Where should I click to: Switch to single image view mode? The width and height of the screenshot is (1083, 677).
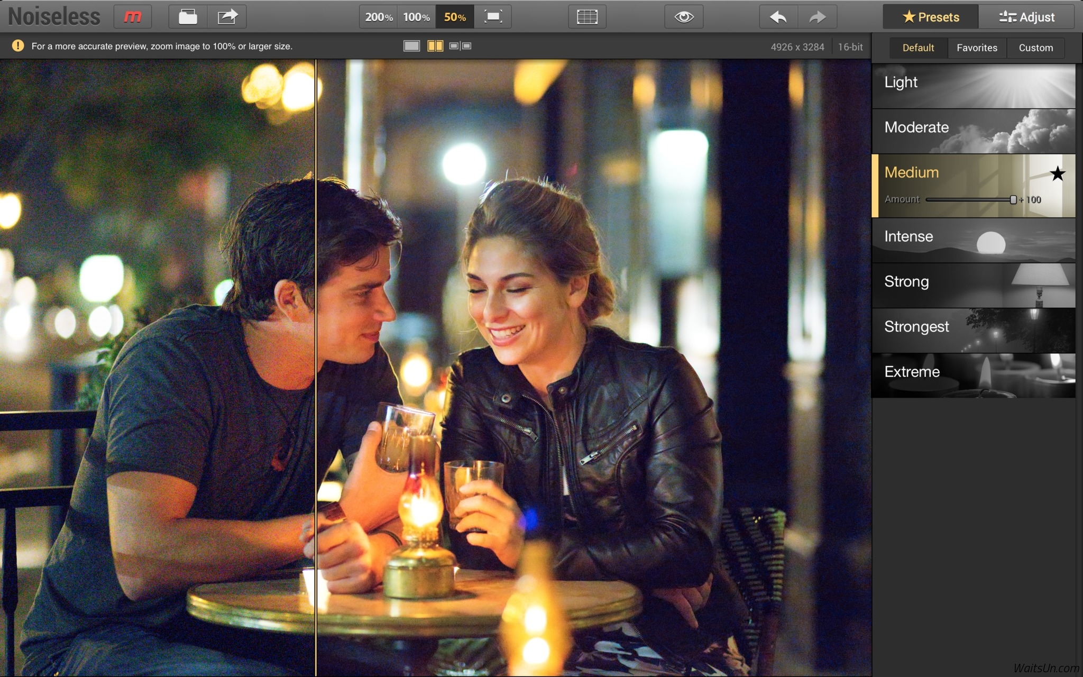pos(411,46)
